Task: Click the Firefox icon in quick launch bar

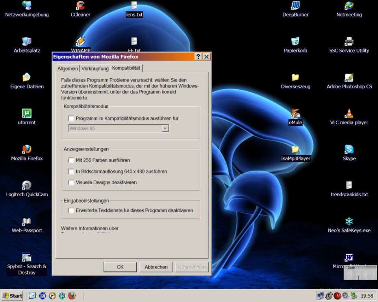Action: coord(72,296)
